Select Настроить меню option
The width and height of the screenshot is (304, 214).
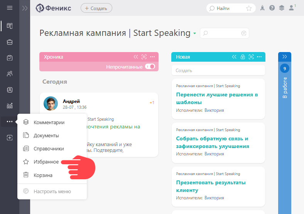[52, 192]
